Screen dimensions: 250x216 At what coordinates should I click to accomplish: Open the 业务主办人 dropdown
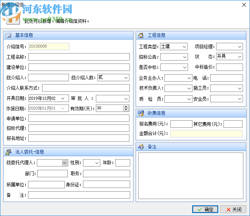pyautogui.click(x=178, y=78)
